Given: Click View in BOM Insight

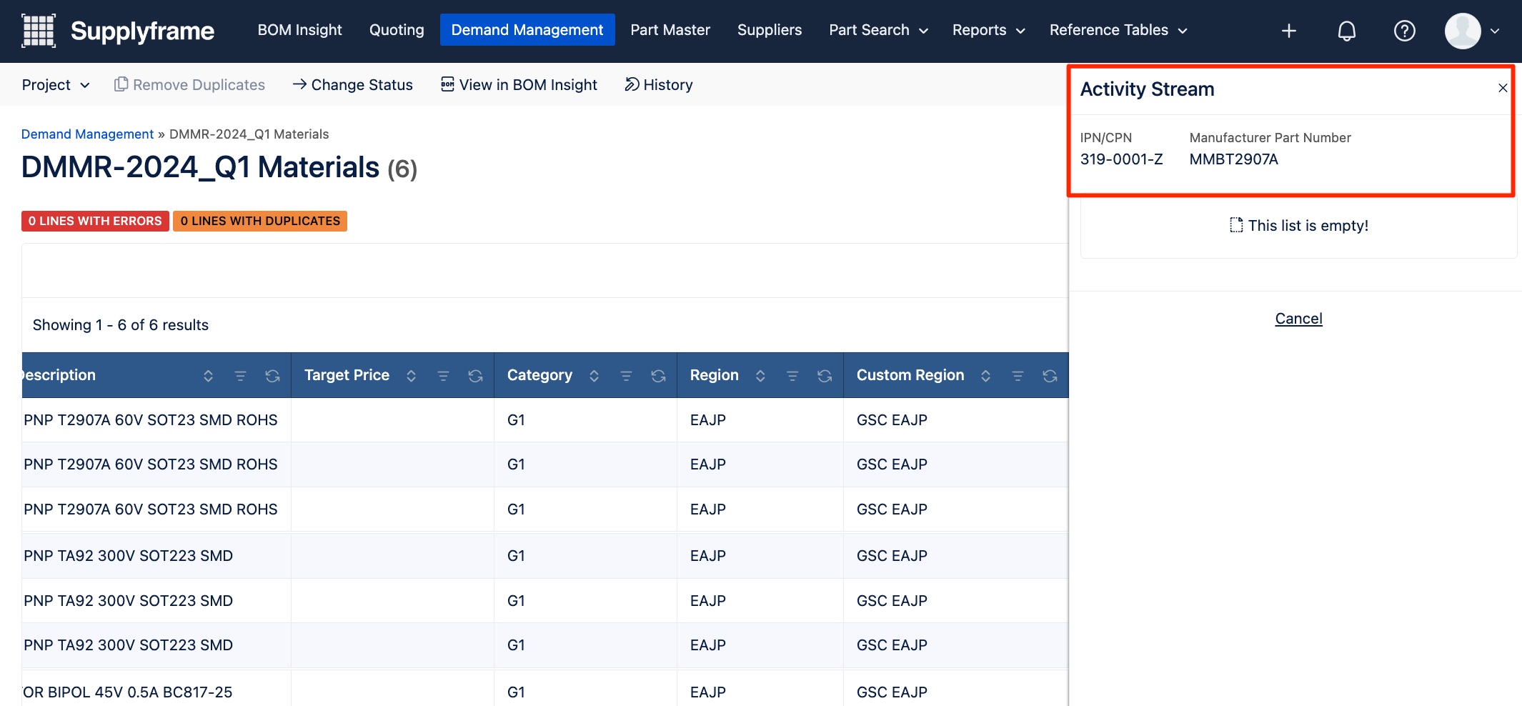Looking at the screenshot, I should pos(519,84).
